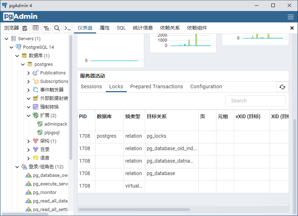
Task: Open the 依赖组件 tab
Action: [197, 28]
